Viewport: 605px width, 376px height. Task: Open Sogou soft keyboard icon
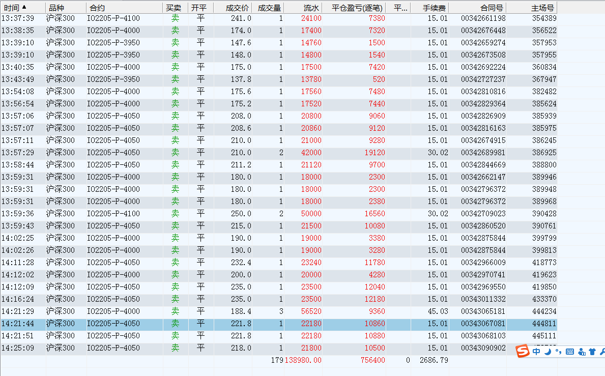[570, 351]
